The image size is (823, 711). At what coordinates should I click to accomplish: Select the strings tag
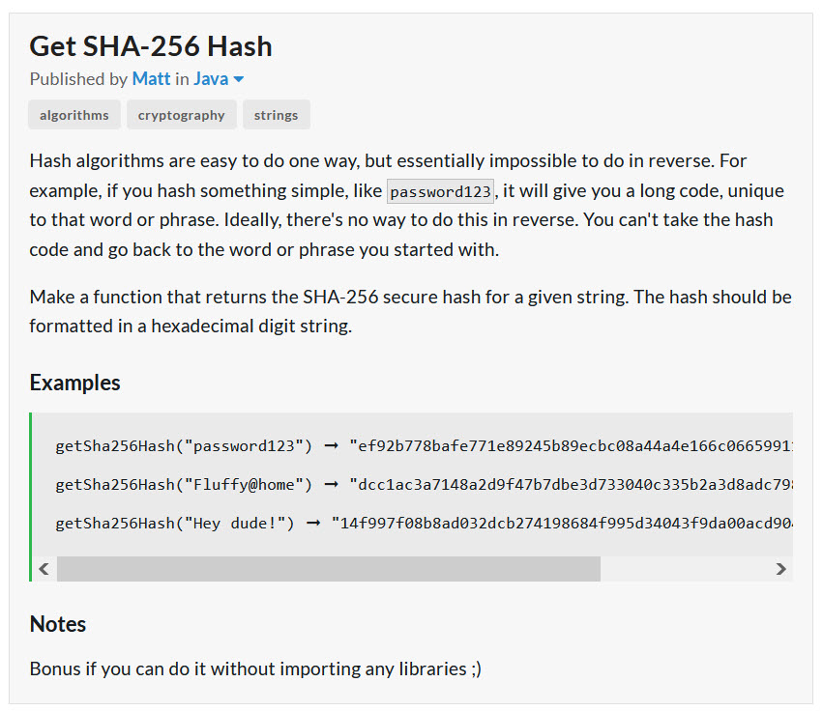coord(276,115)
